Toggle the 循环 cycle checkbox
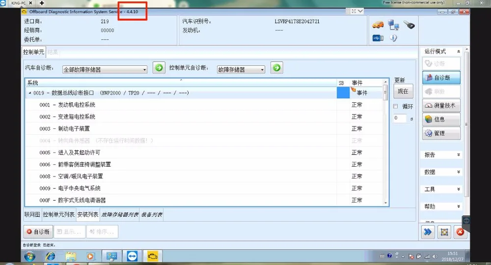The width and height of the screenshot is (491, 265). (395, 106)
